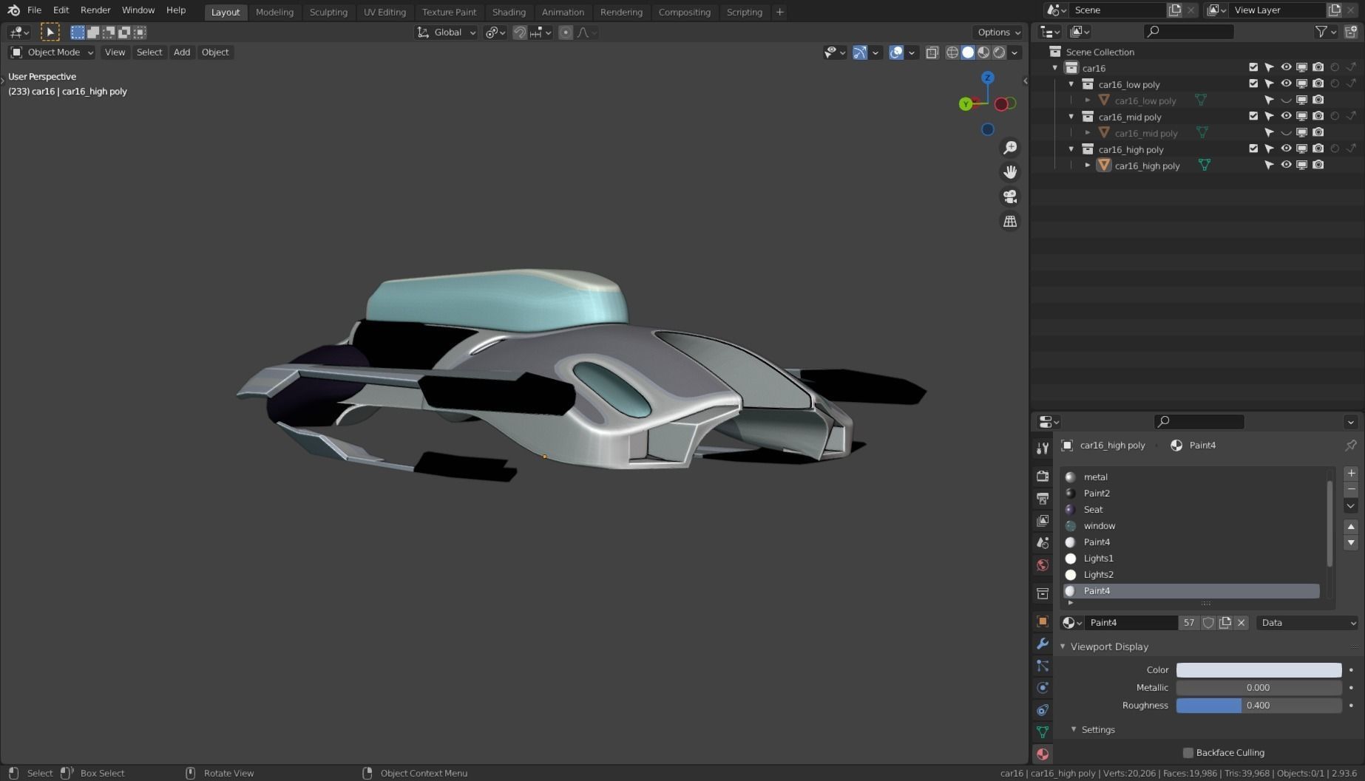Click the viewport zoom magnifier gizmo
The image size is (1365, 781).
pos(1009,148)
